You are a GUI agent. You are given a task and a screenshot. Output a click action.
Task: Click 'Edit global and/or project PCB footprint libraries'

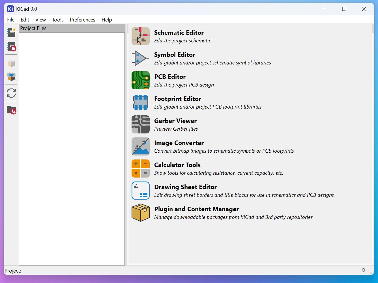pos(208,107)
